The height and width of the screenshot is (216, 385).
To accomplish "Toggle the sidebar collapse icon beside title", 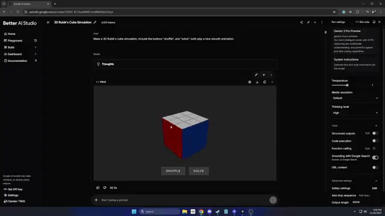I will 48,22.
